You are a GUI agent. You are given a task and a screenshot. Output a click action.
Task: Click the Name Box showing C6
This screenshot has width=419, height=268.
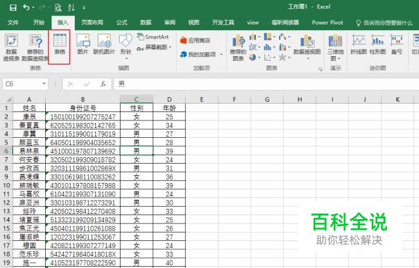click(21, 84)
